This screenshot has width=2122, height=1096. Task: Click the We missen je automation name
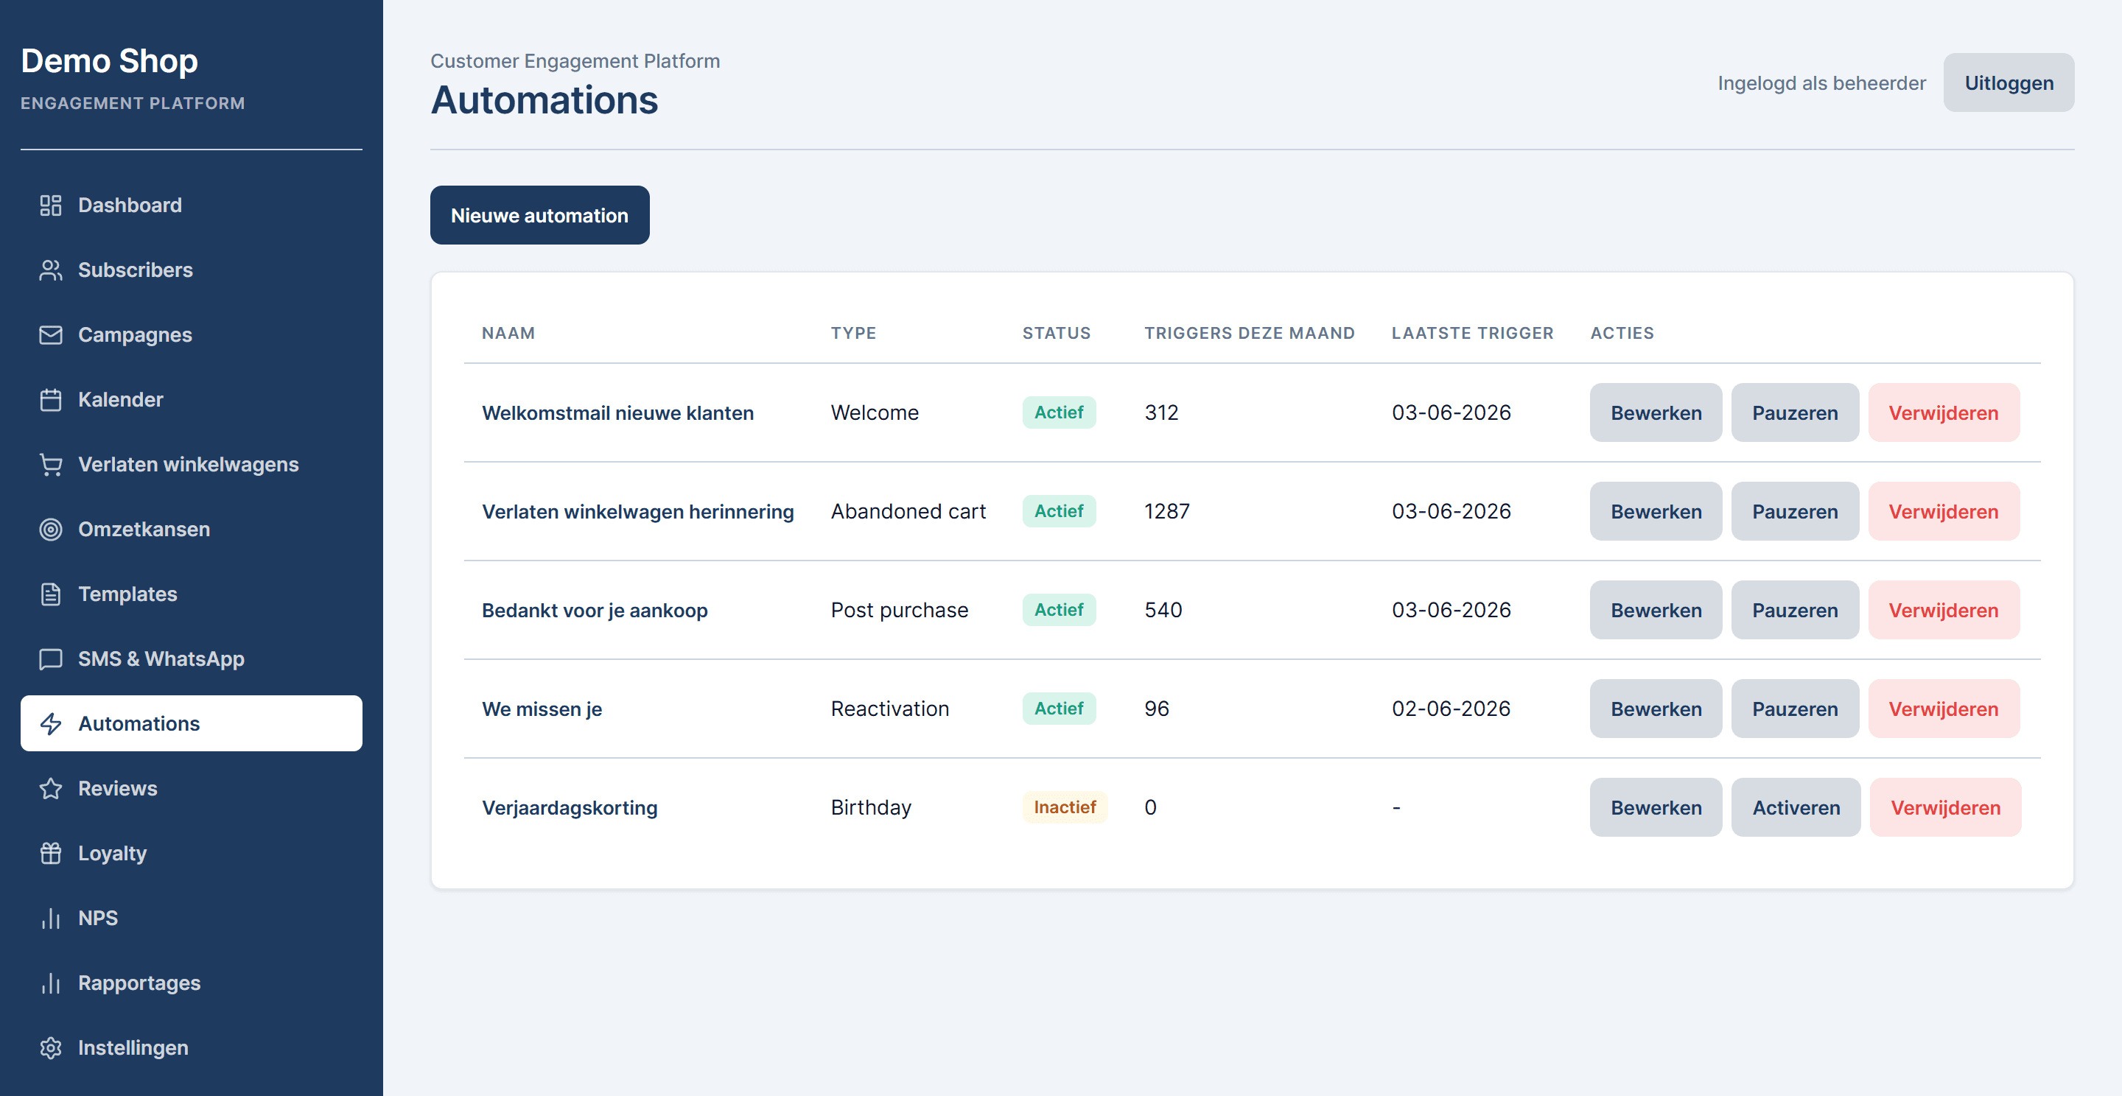(x=542, y=709)
